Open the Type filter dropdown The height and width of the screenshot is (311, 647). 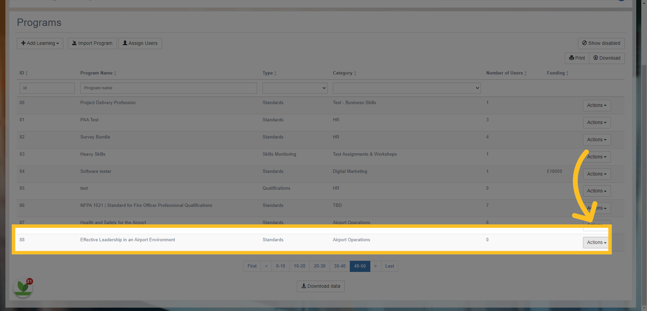point(295,88)
